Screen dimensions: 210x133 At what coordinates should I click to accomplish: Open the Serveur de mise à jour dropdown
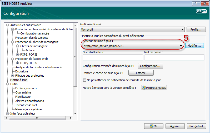point(181,46)
